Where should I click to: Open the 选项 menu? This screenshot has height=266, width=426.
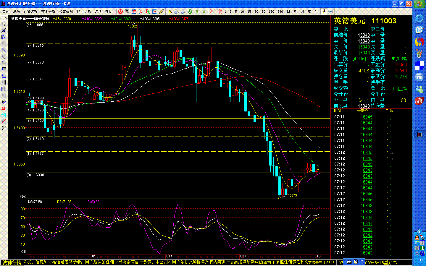pos(98,12)
